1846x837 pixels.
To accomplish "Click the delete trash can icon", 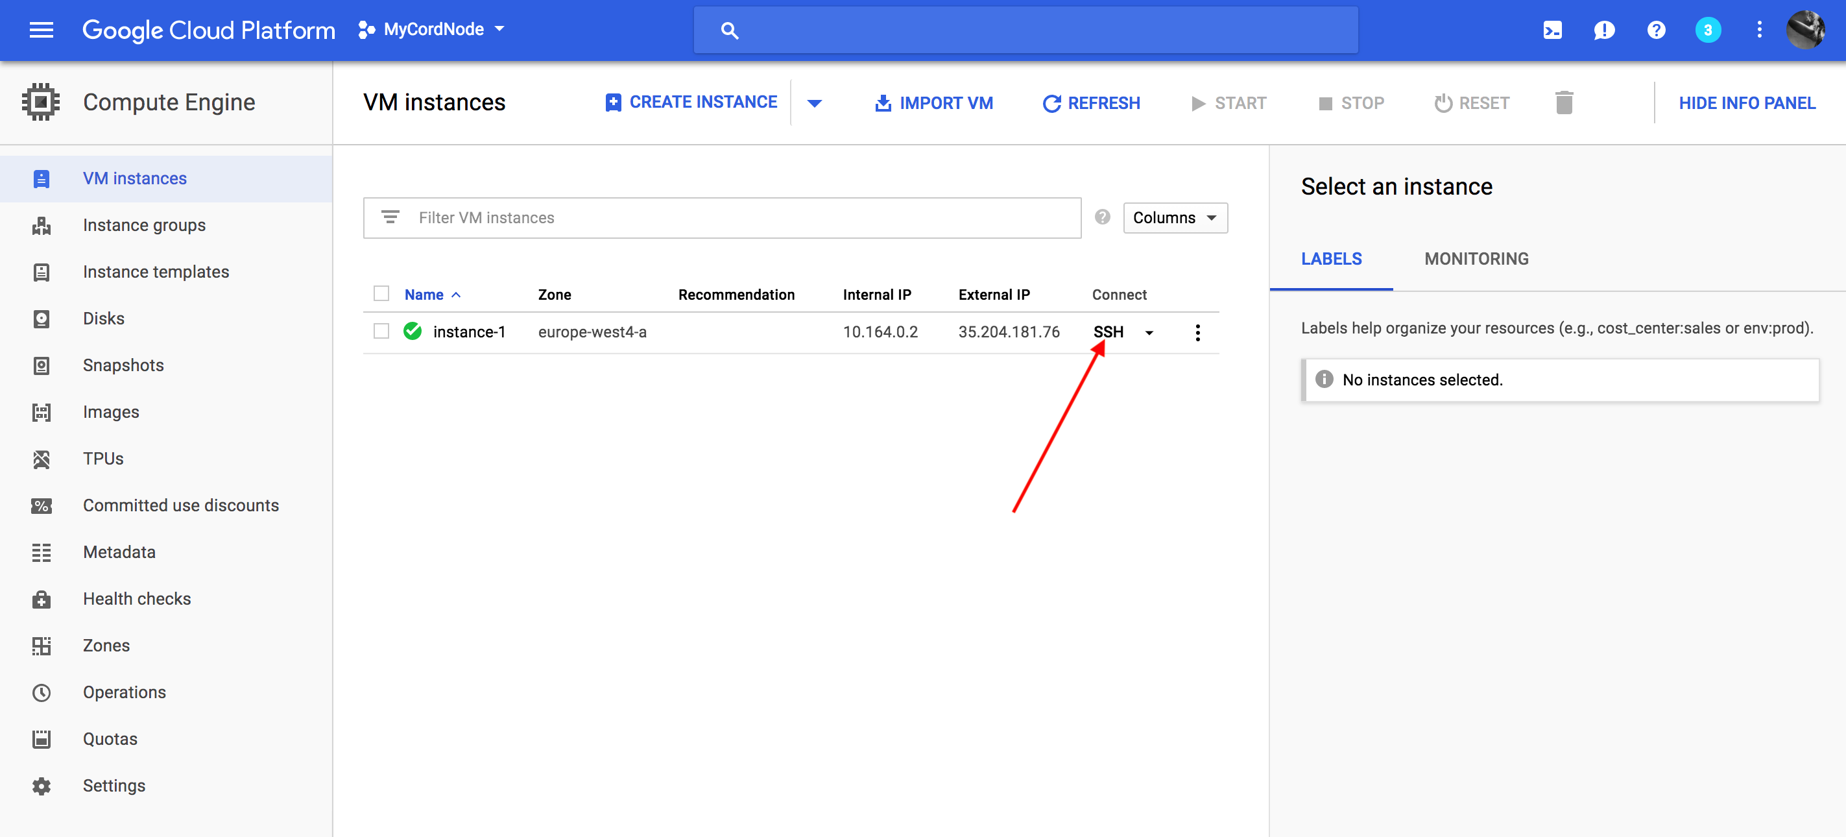I will (x=1564, y=103).
